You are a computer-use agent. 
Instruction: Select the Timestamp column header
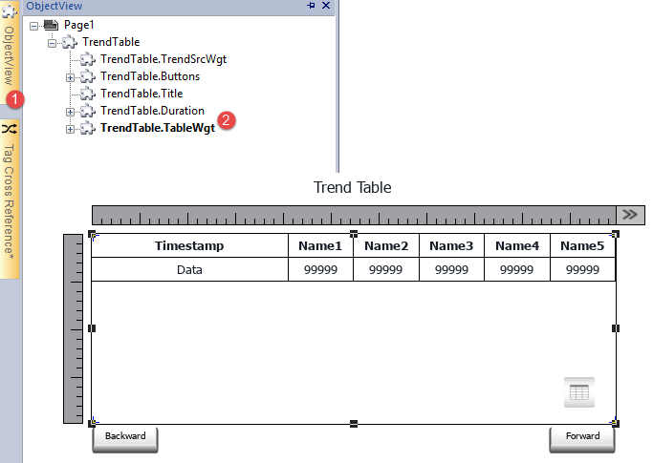click(x=189, y=246)
